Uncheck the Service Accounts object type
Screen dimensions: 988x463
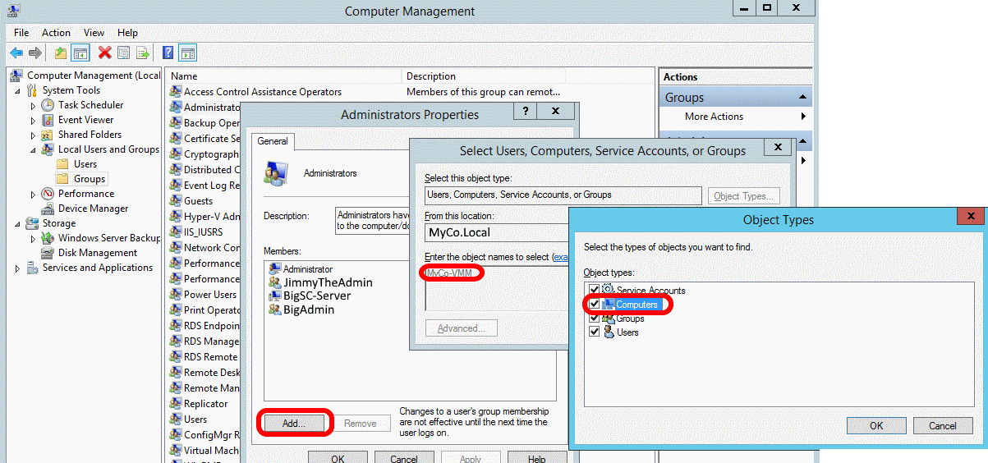(x=595, y=290)
